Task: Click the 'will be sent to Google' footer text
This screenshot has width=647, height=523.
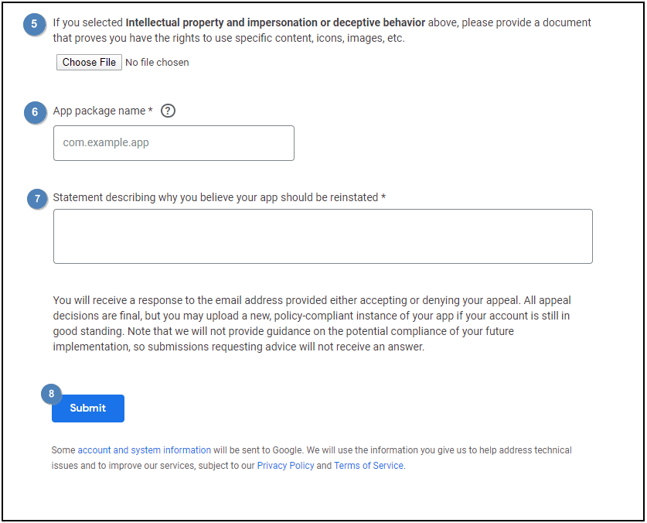Action: pos(258,450)
